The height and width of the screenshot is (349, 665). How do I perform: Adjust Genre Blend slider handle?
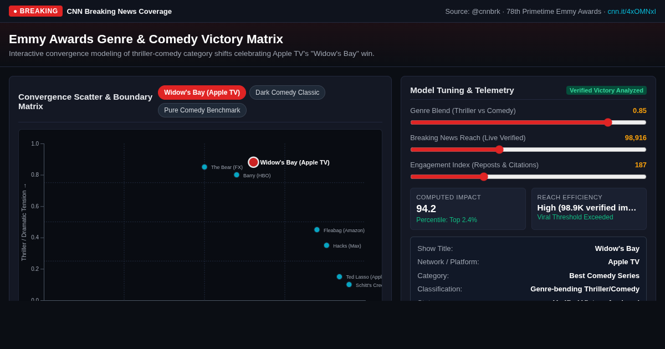tap(608, 122)
